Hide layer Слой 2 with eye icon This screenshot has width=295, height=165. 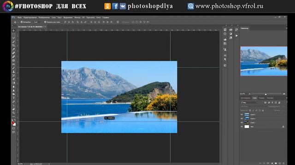242,119
